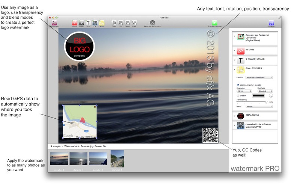Add a Lines watermark from the toolbar
The width and height of the screenshot is (297, 187).
click(74, 23)
